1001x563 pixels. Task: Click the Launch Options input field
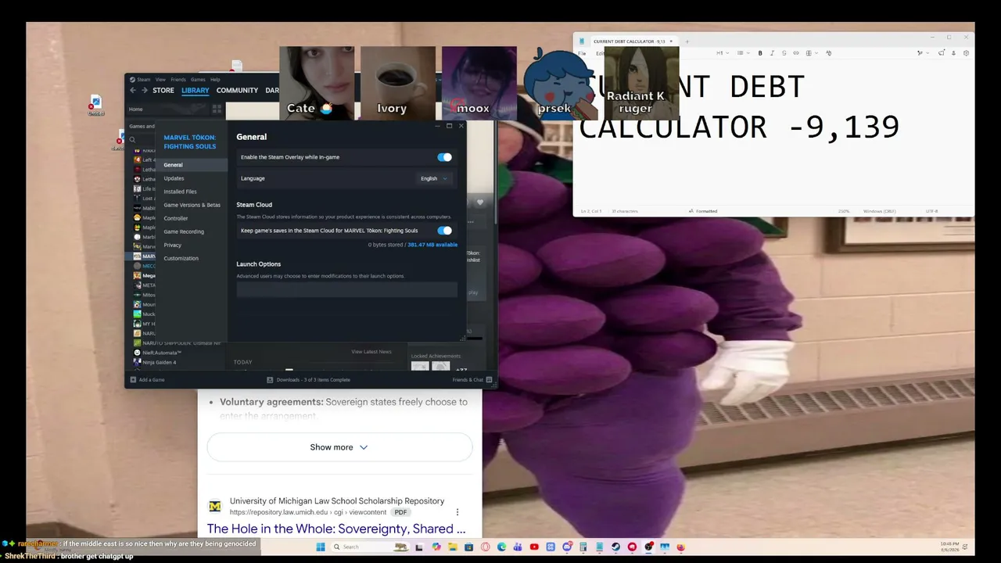347,289
